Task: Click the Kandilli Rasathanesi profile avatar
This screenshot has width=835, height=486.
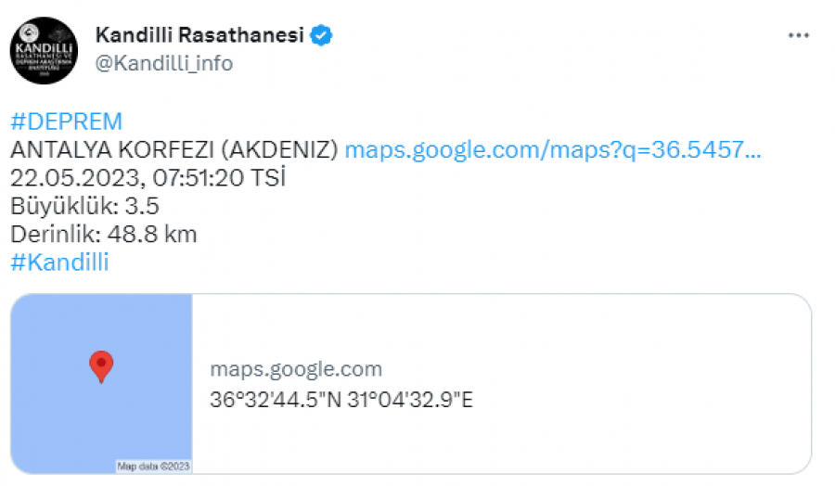Action: [45, 51]
